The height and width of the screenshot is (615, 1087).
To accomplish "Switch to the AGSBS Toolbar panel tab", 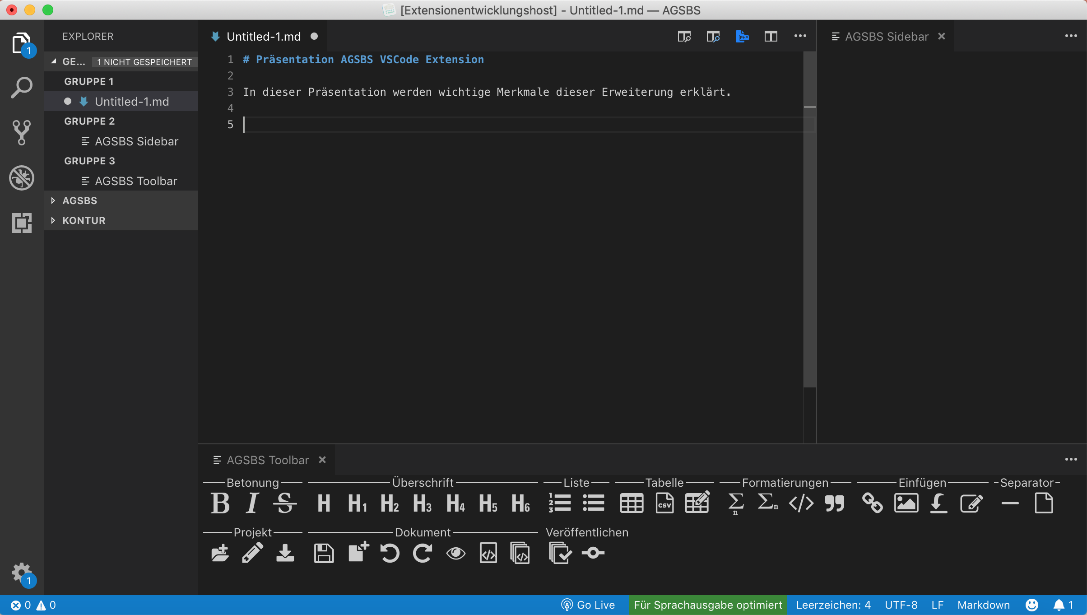I will click(268, 460).
